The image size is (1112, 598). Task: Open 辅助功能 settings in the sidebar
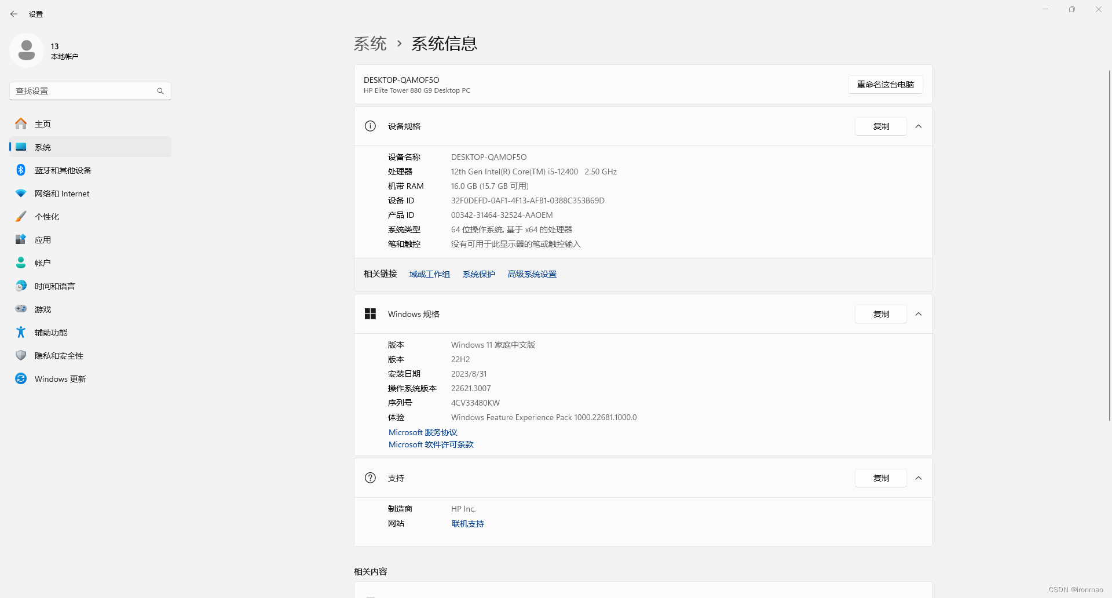[x=90, y=332]
